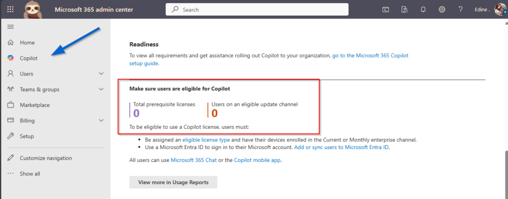Click the page vertical scrollbar thumb
The width and height of the screenshot is (508, 199).
506,174
